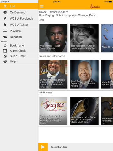The image size is (113, 151).
Task: Open the Hiroshima president news card
Action: pyautogui.click(x=107, y=111)
